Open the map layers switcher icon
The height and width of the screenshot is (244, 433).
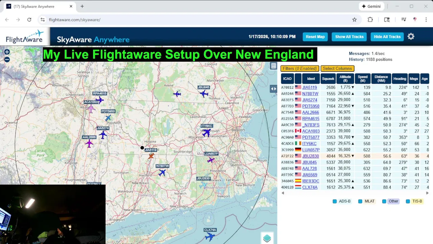click(267, 238)
